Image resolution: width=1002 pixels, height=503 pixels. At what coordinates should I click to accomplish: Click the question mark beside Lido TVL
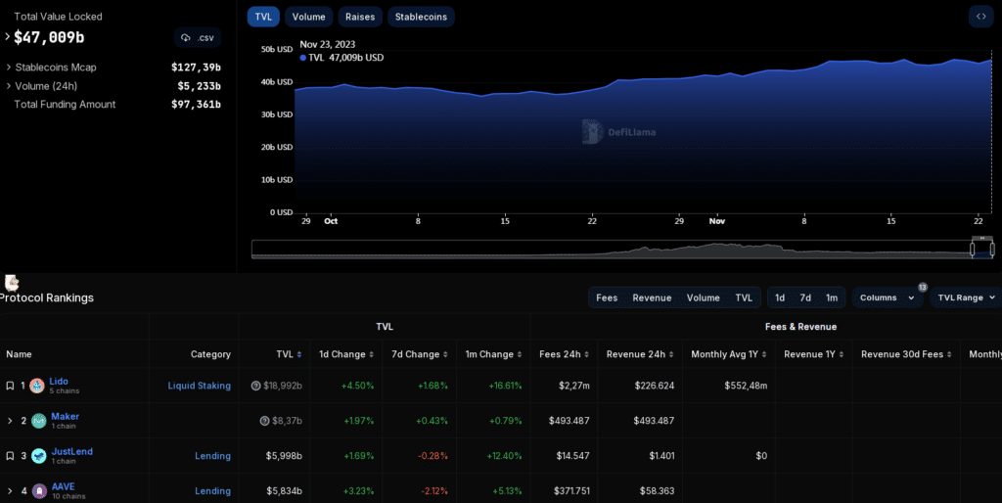coord(255,386)
